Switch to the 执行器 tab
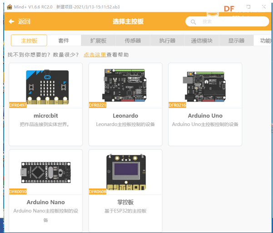Screen dimensions: 273x233 (x=167, y=40)
